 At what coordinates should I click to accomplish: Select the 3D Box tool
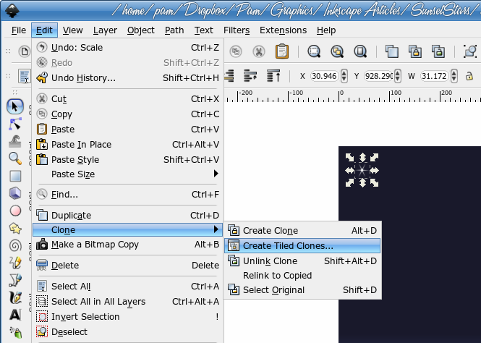[15, 193]
